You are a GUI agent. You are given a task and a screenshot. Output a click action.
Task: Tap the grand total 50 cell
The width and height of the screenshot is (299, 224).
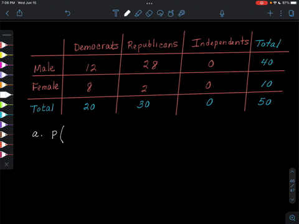click(x=265, y=101)
